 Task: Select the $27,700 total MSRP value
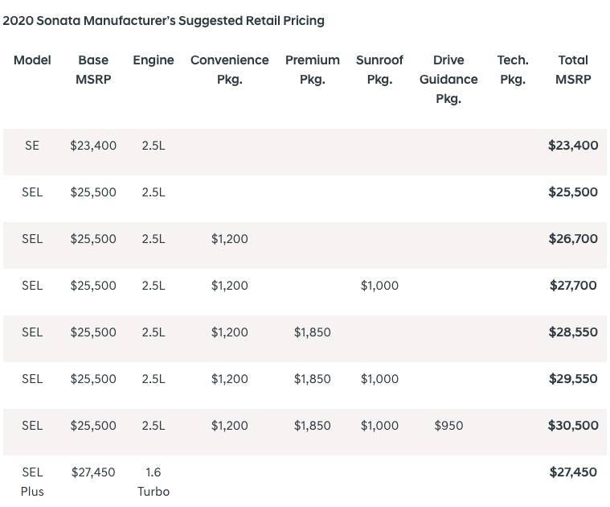(573, 286)
